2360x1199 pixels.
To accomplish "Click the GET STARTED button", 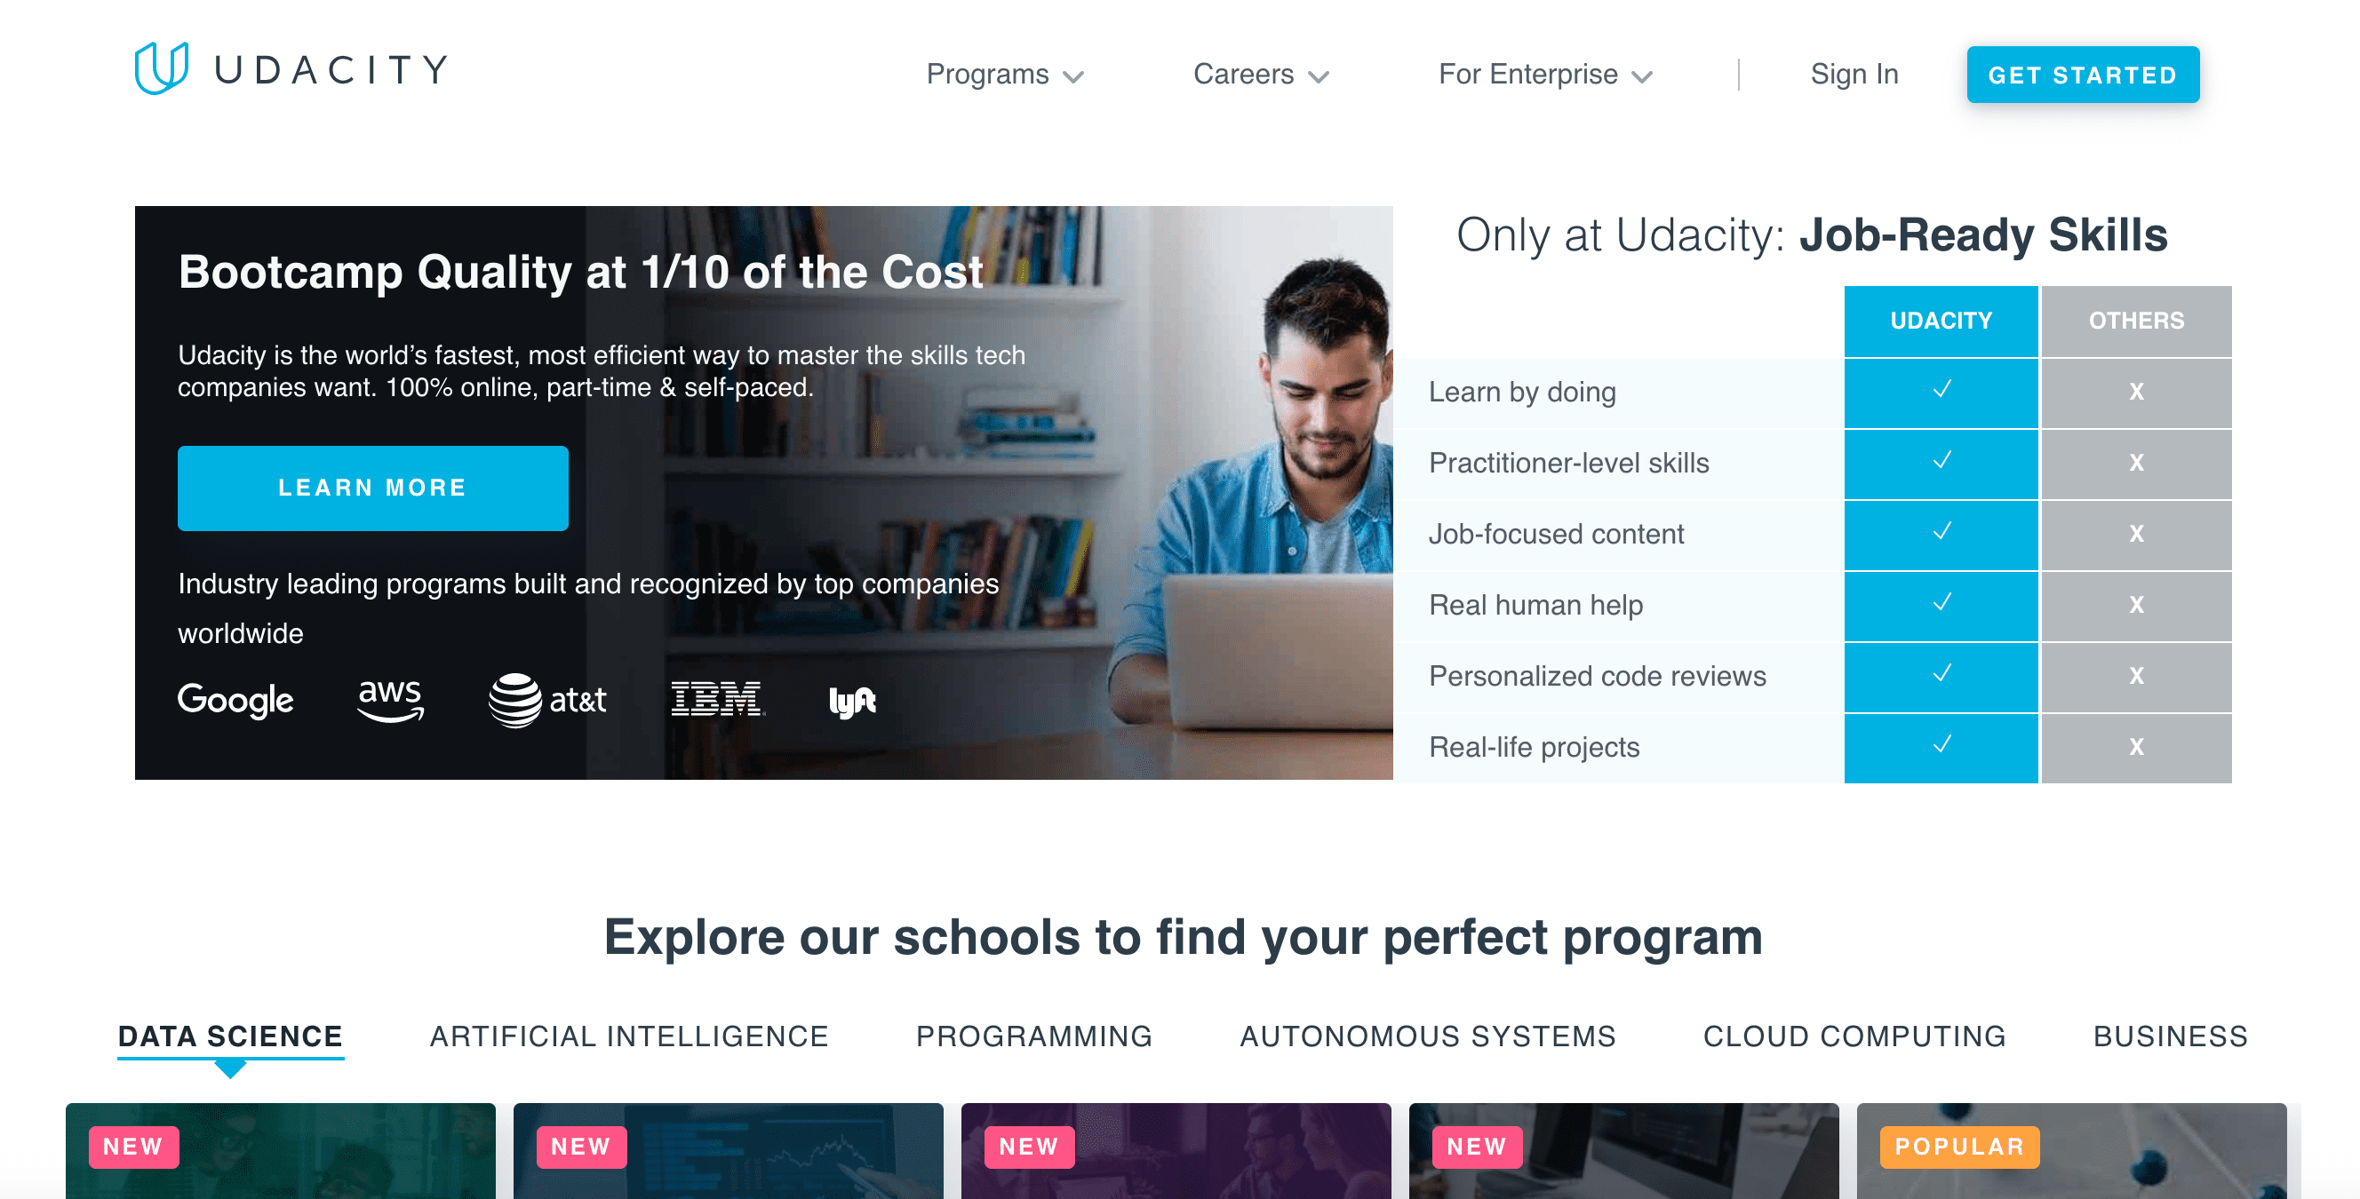I will [x=2085, y=74].
